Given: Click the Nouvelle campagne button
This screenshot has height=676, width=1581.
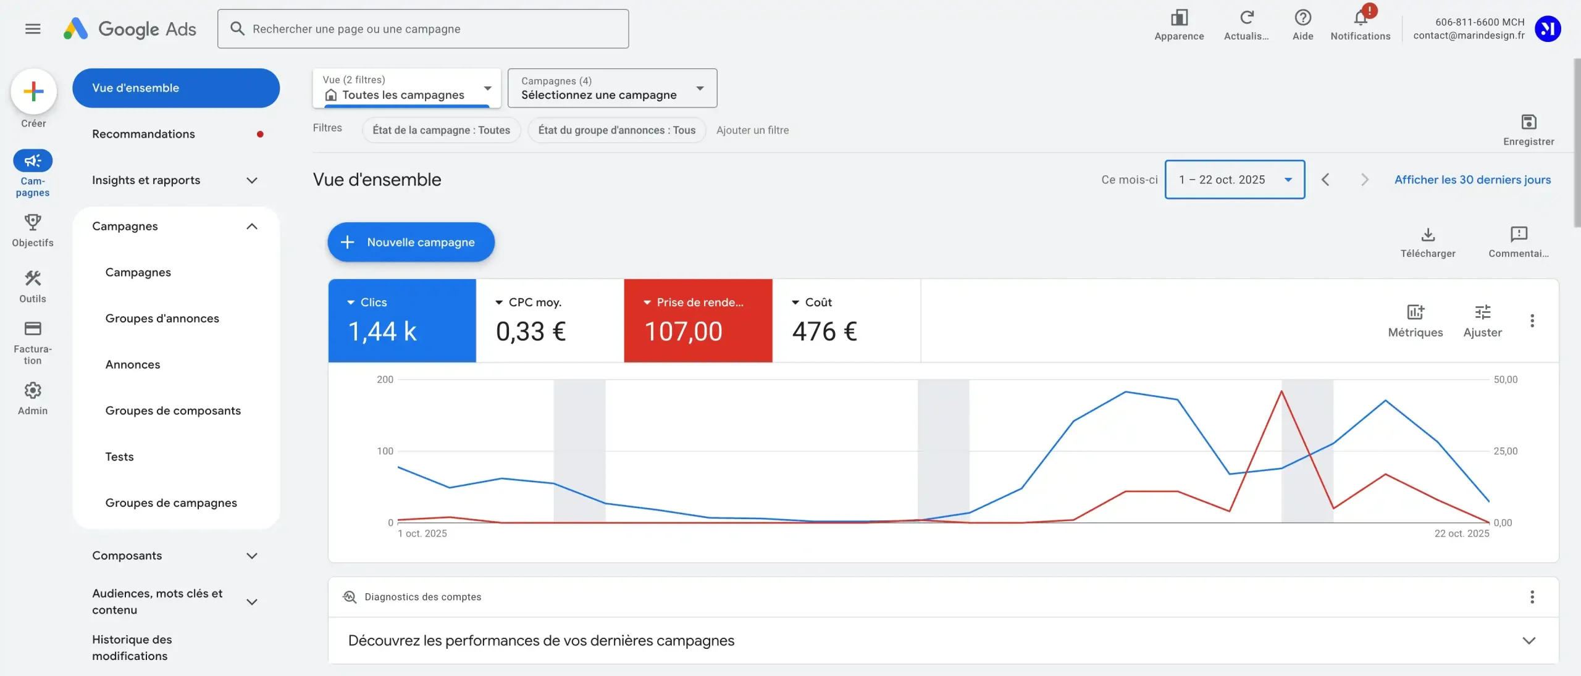Looking at the screenshot, I should coord(411,242).
